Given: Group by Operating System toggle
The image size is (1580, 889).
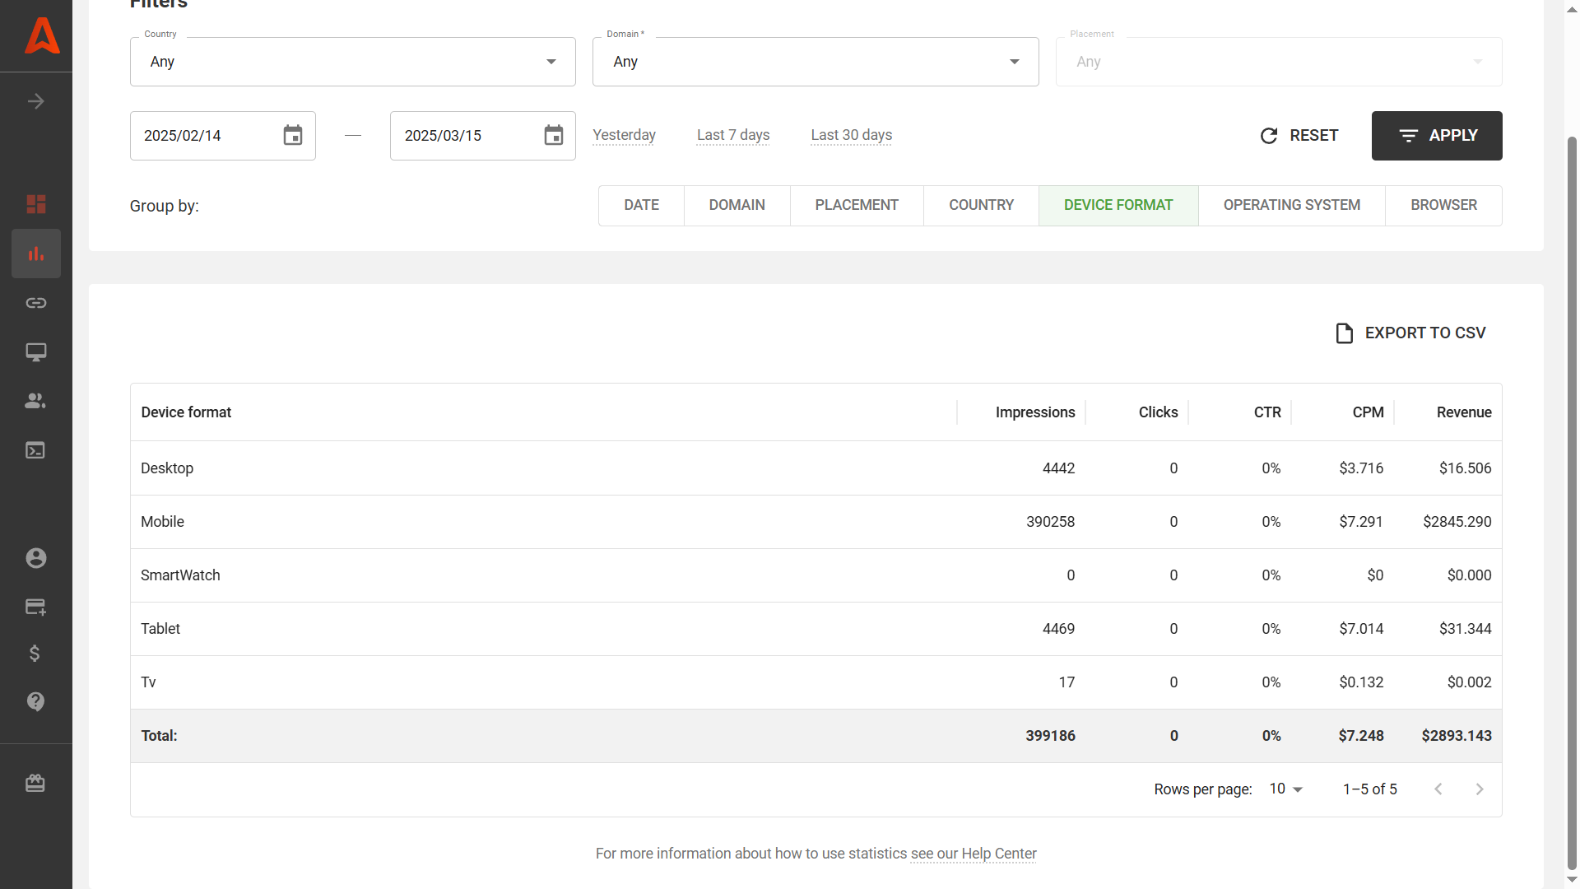Looking at the screenshot, I should coord(1291,205).
